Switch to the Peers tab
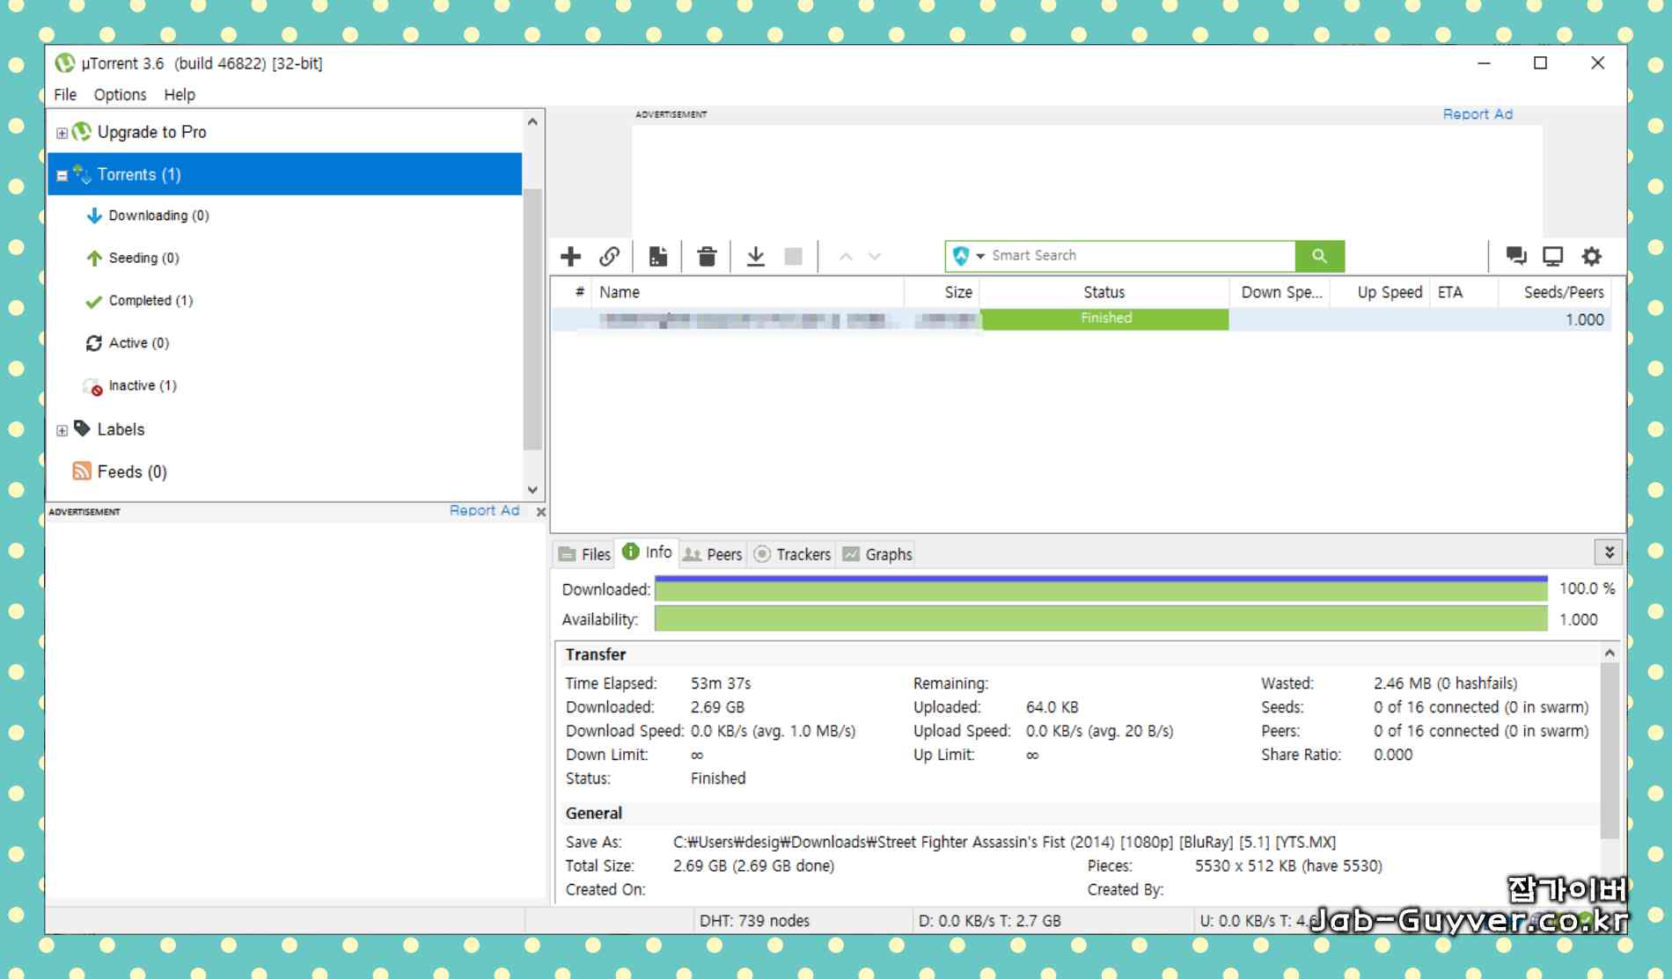Image resolution: width=1672 pixels, height=979 pixels. tap(713, 554)
